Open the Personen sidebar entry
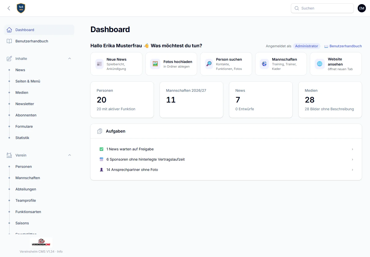Screen dimensions: 370x257 (24, 167)
